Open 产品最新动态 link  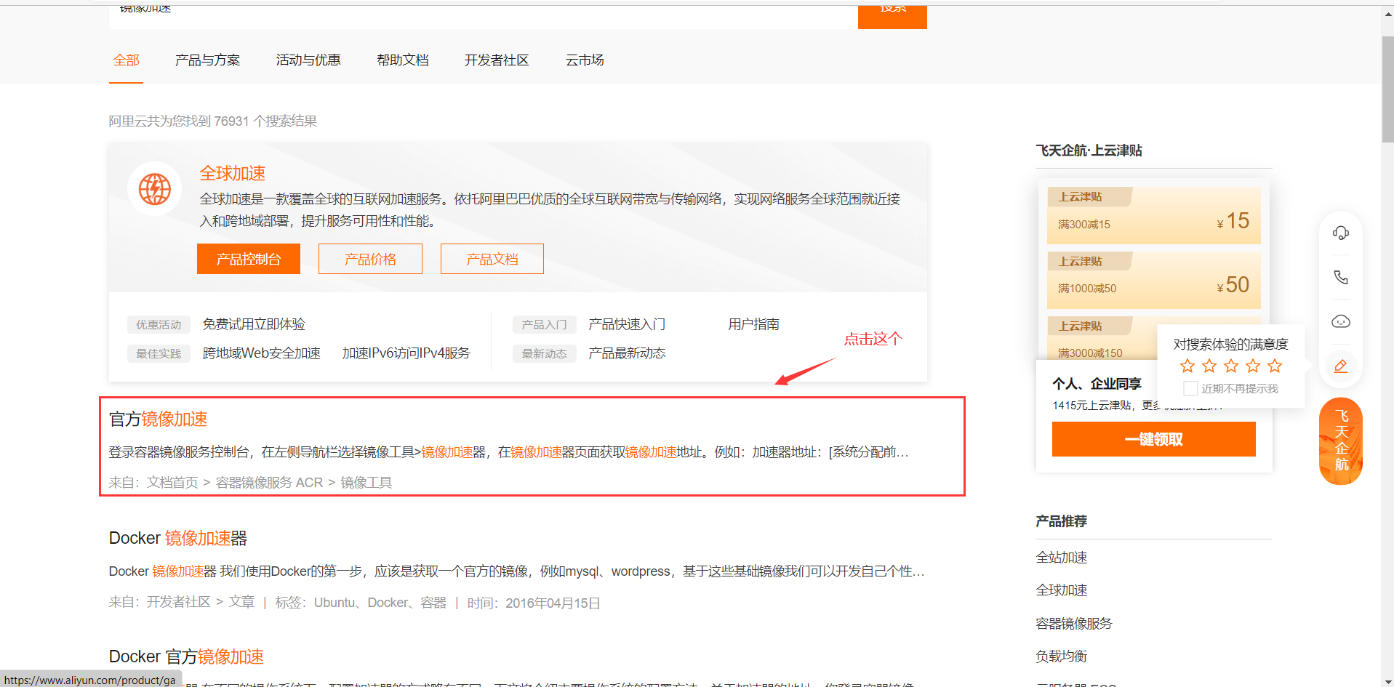[x=627, y=353]
